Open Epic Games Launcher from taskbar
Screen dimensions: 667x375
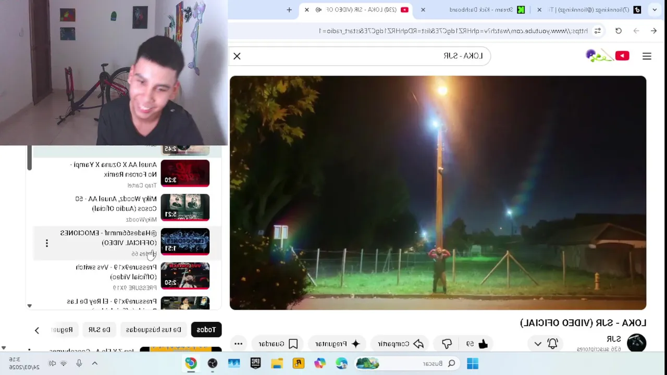click(x=255, y=364)
